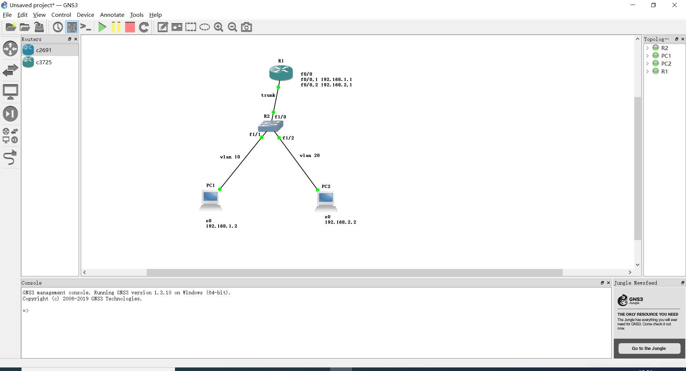The width and height of the screenshot is (686, 371).
Task: Browse end devices monitor icon
Action: click(x=10, y=92)
